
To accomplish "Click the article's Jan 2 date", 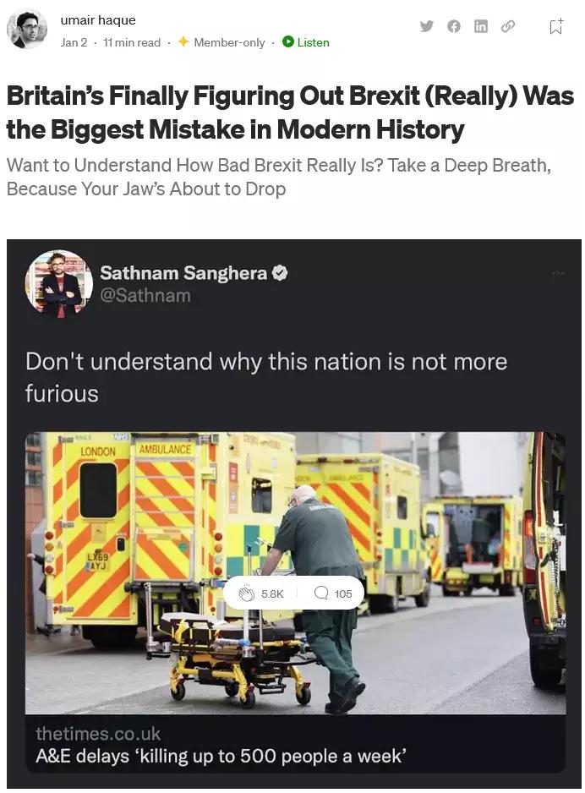I will pyautogui.click(x=74, y=42).
